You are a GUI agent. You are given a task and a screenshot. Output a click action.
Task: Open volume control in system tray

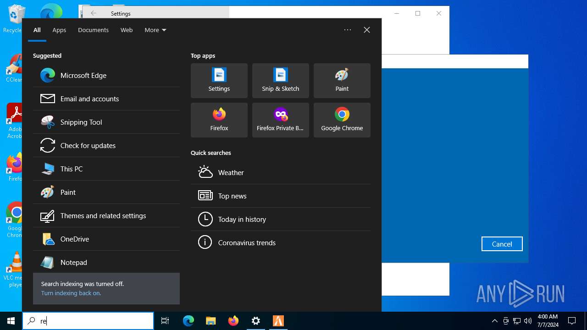[x=528, y=321]
